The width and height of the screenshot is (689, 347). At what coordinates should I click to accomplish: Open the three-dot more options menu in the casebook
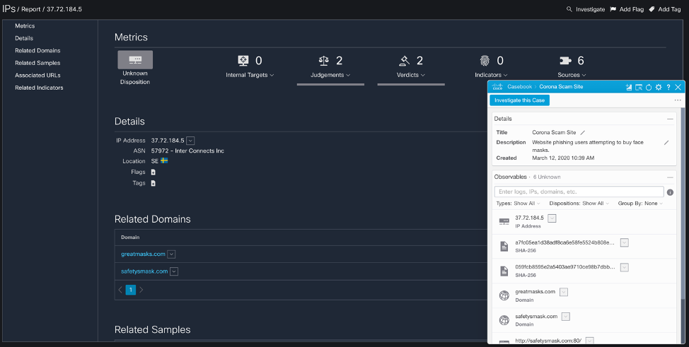tap(677, 100)
